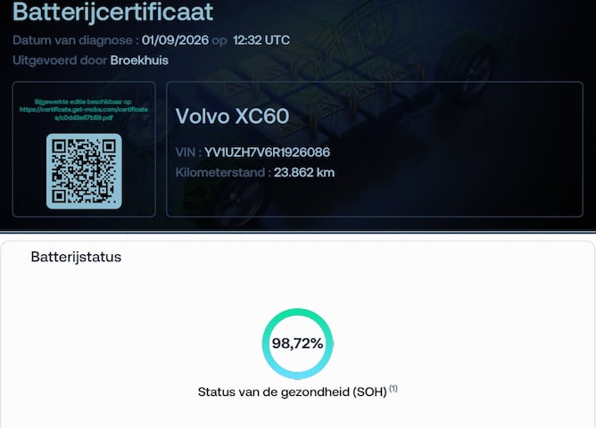
Task: Click the Batterijcertificaat title
Action: [x=113, y=12]
